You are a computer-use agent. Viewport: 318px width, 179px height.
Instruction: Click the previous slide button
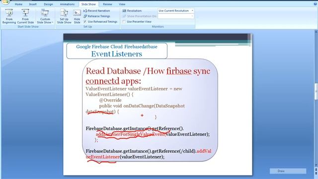[x=316, y=169]
